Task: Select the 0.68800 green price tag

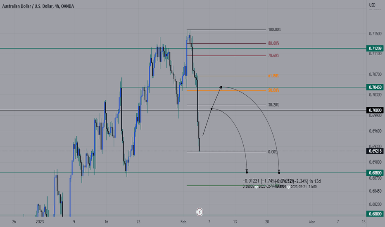Action: 375,173
